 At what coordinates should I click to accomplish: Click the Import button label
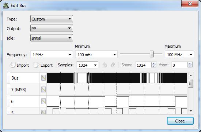[23, 65]
